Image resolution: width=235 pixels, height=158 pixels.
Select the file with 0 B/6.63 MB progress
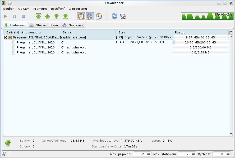point(116,52)
